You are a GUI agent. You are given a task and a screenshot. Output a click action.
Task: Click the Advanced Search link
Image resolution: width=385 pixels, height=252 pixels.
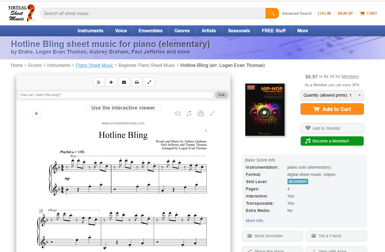pos(297,13)
